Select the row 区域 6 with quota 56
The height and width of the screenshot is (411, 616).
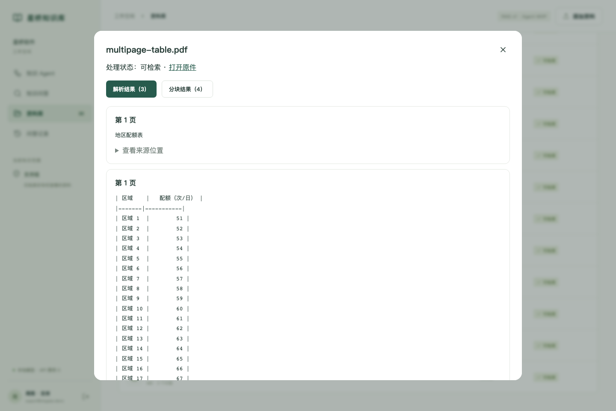click(x=152, y=268)
